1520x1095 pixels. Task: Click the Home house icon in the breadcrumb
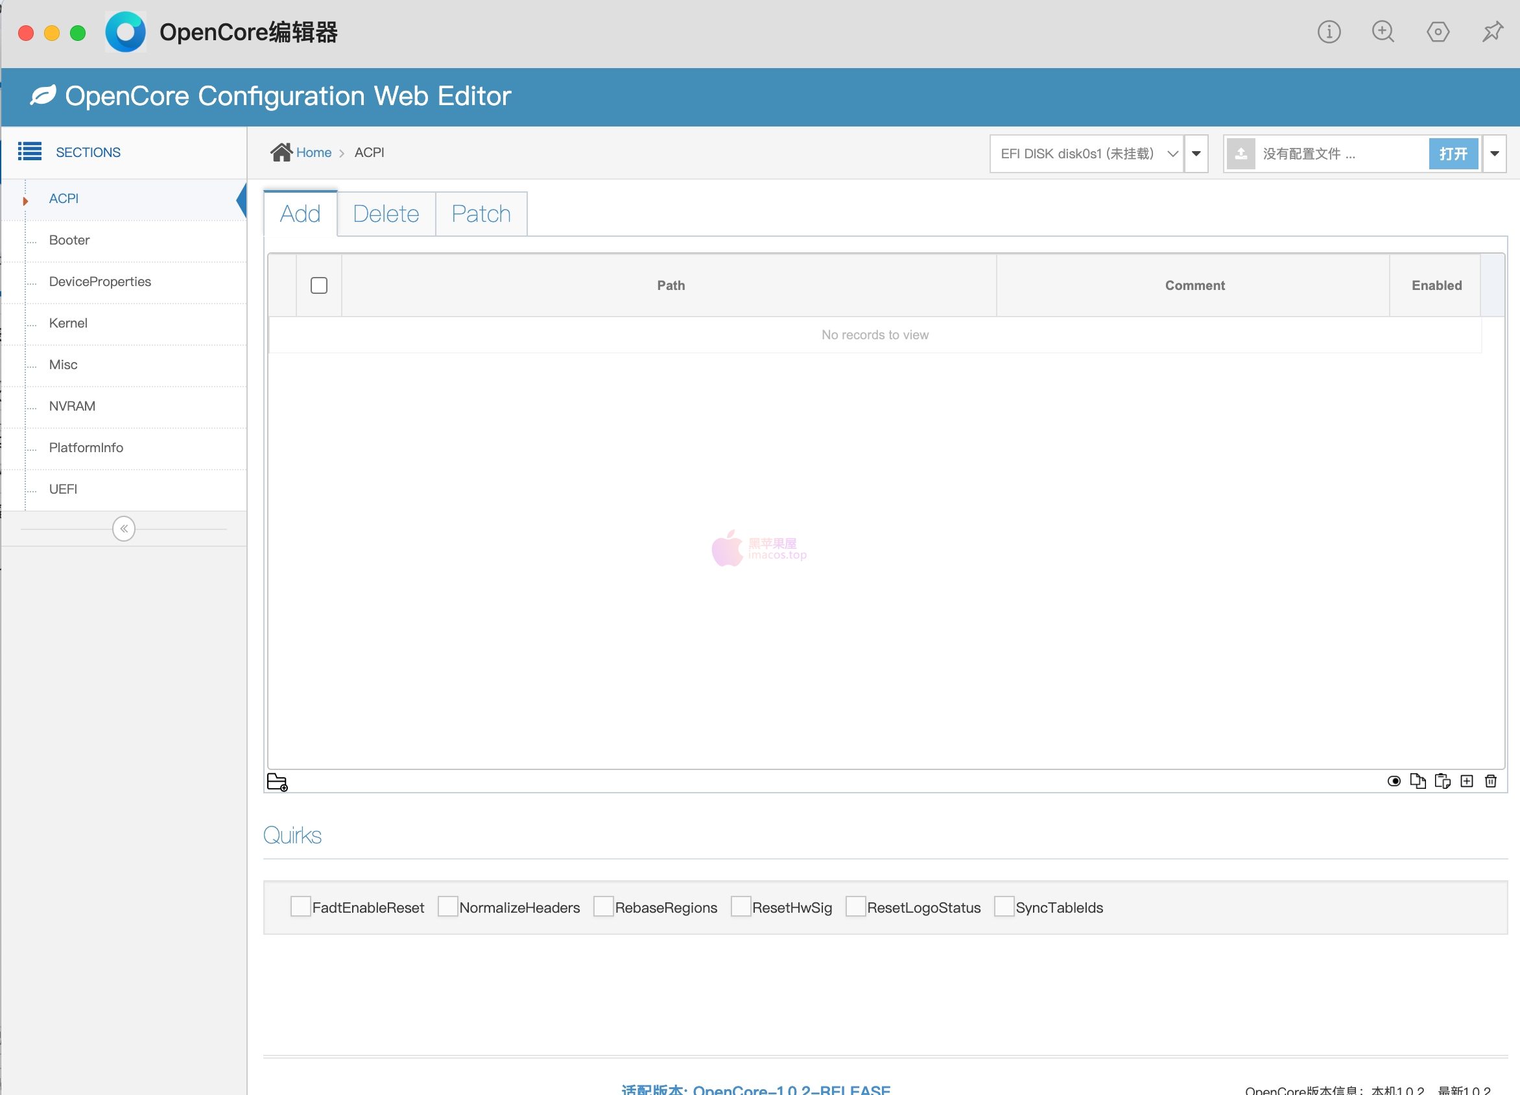(x=281, y=152)
